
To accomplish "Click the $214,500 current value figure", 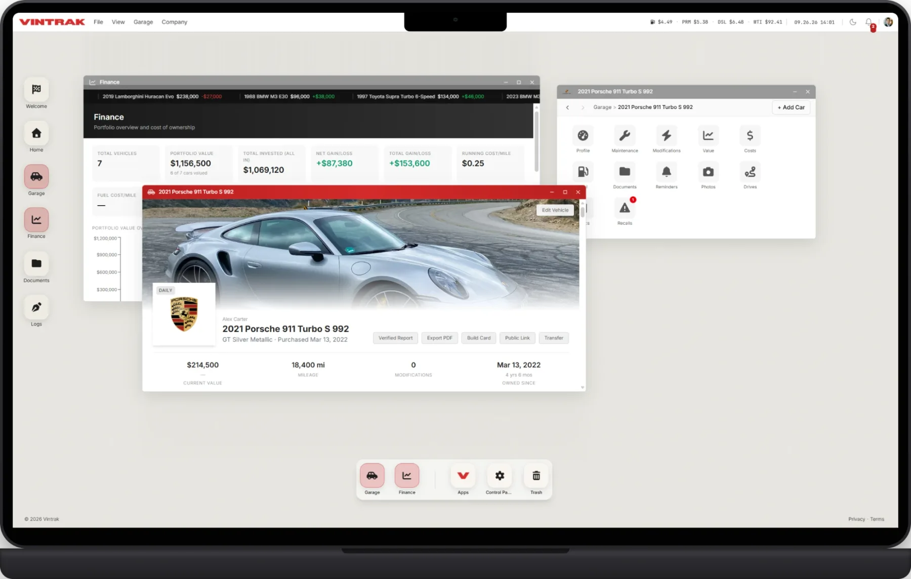I will [x=202, y=365].
